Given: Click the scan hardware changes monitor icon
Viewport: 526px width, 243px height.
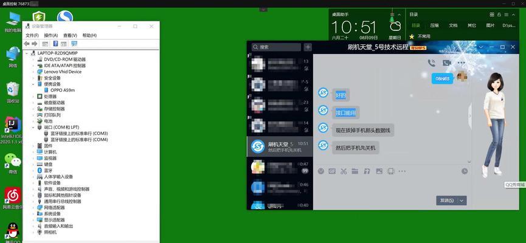Looking at the screenshot, I should (x=74, y=44).
